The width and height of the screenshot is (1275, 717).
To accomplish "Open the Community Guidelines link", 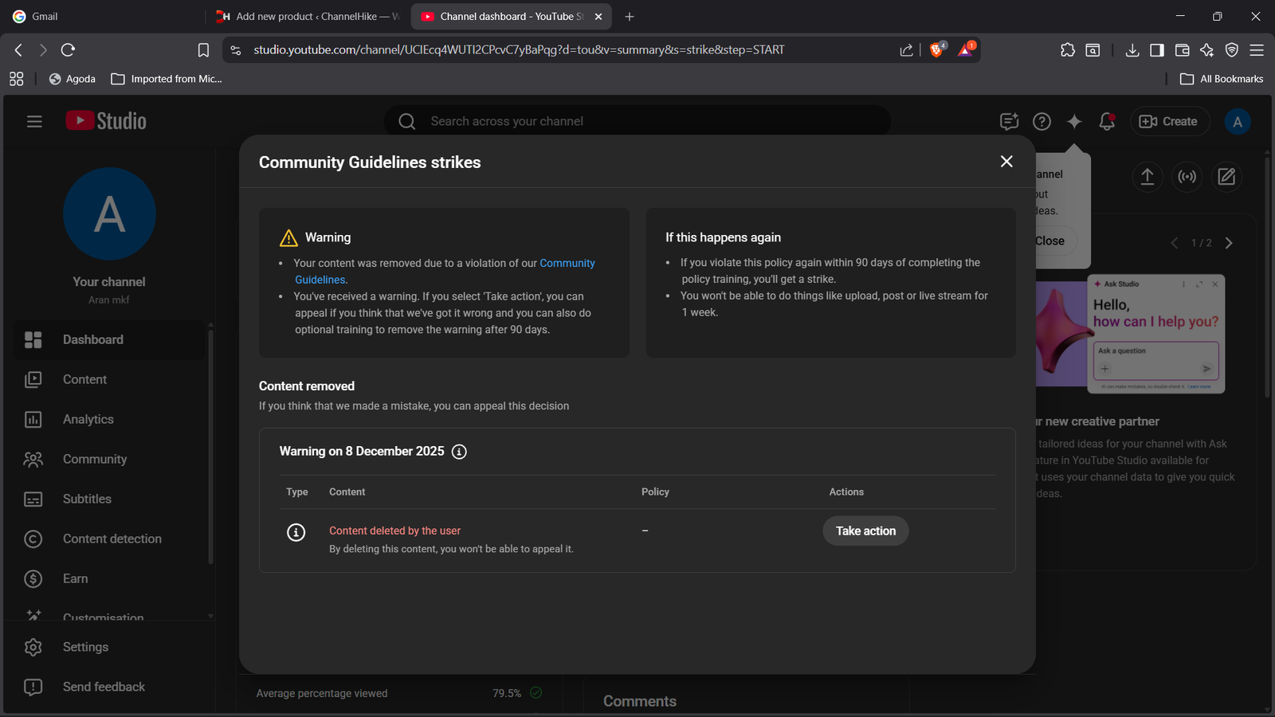I will click(567, 263).
